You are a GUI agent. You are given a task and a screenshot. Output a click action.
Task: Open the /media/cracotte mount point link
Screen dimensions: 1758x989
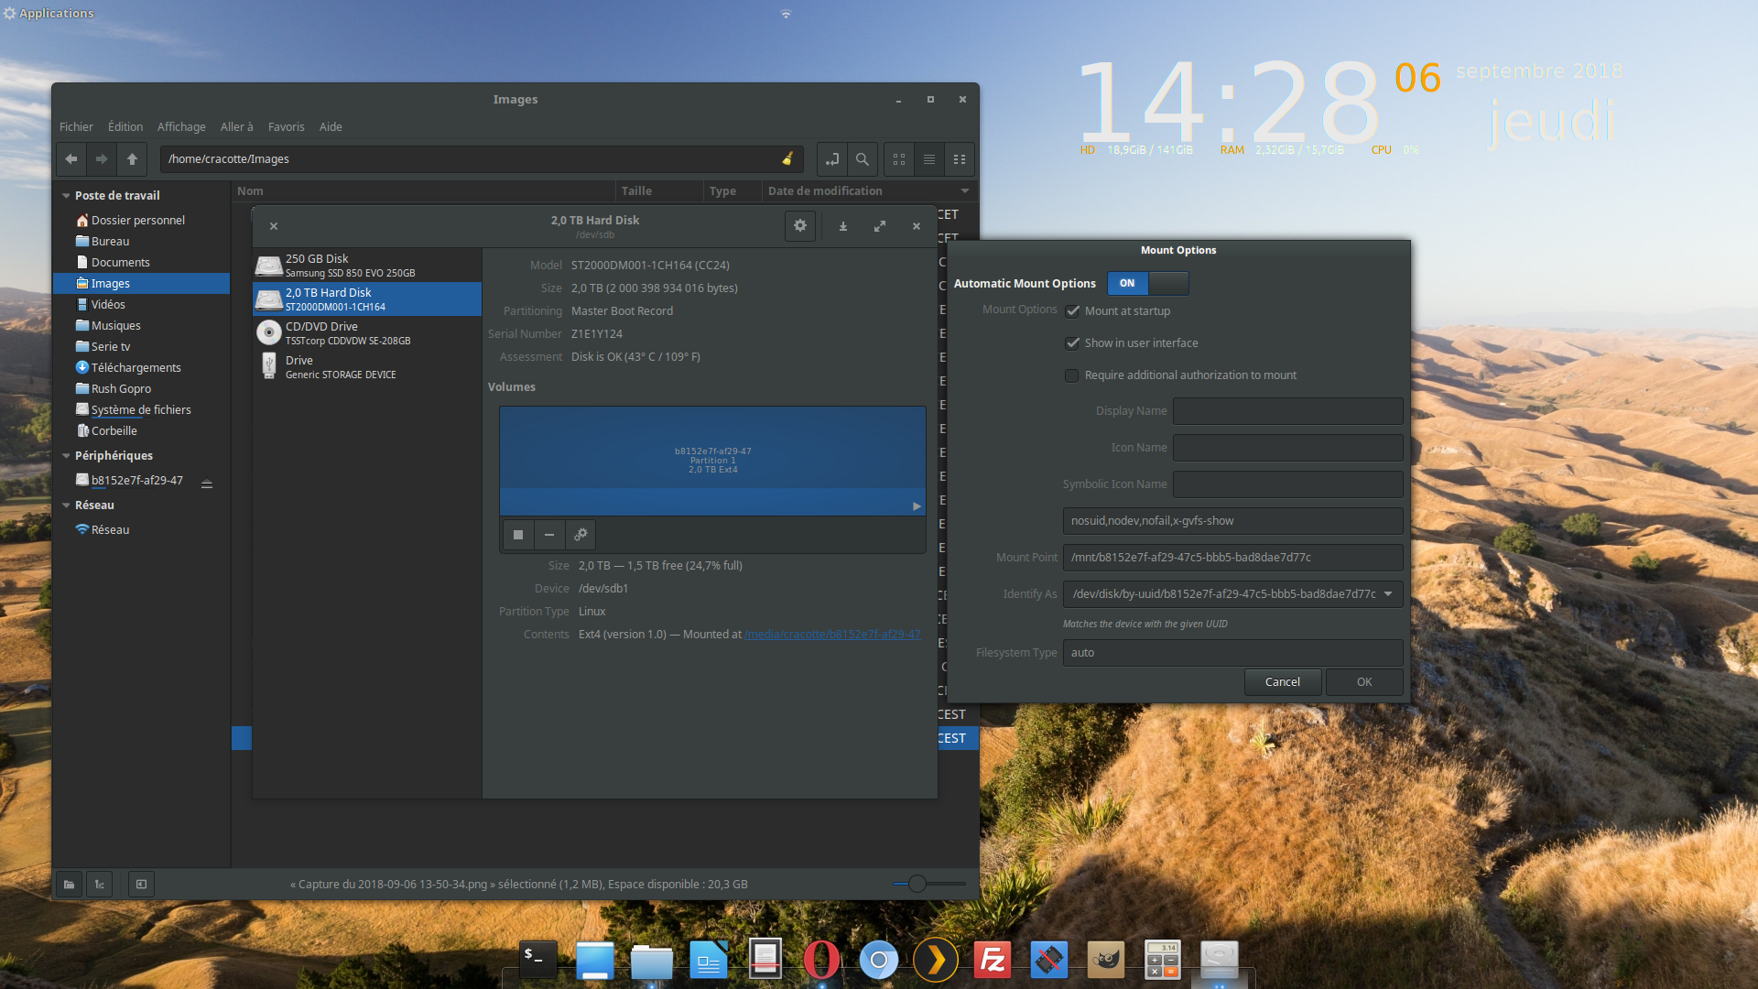pyautogui.click(x=832, y=635)
